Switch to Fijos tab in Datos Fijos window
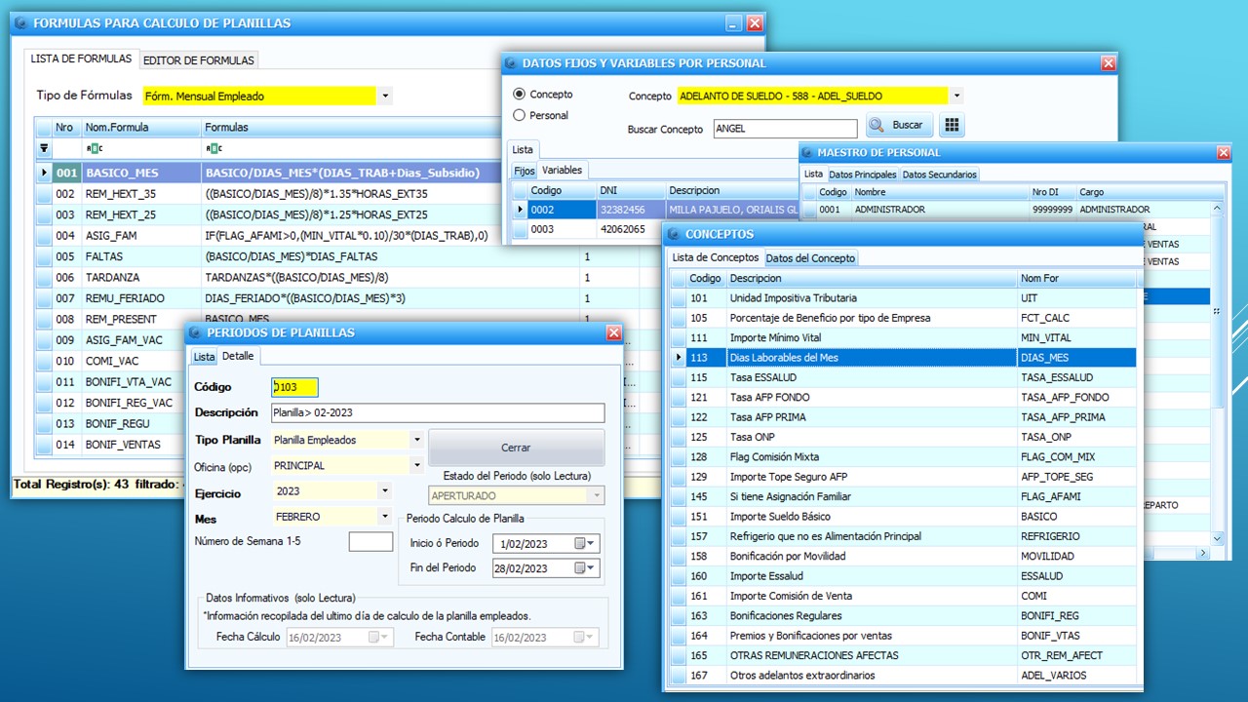The image size is (1248, 702). [x=525, y=171]
